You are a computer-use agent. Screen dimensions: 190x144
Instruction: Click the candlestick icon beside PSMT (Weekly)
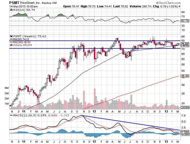click(x=11, y=36)
